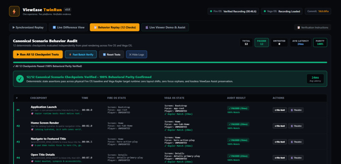Click the VEGA OS STATE column header
This screenshot has width=341, height=164.
174,98
